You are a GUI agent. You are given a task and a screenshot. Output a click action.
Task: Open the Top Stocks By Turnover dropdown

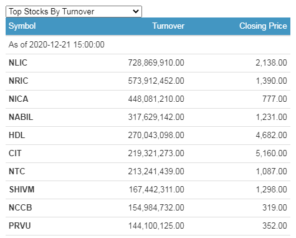(74, 11)
